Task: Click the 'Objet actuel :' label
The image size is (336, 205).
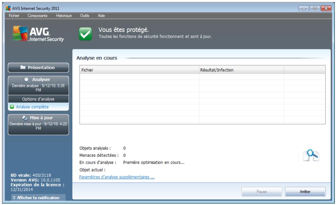Action: click(92, 170)
